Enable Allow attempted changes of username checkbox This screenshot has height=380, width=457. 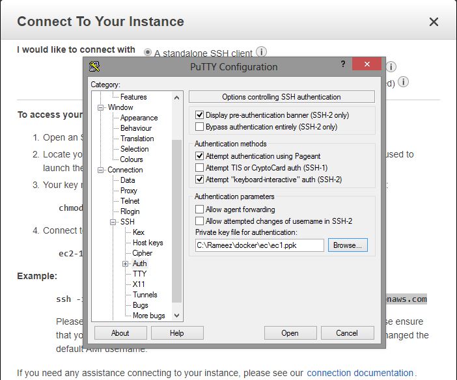(x=199, y=221)
